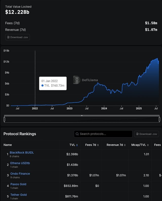Click the $932.89m TVL cell
162x201 pixels.
point(71,186)
